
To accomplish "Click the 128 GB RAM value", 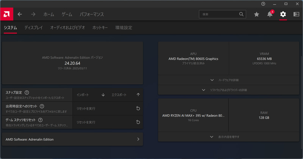I will point(264,118).
